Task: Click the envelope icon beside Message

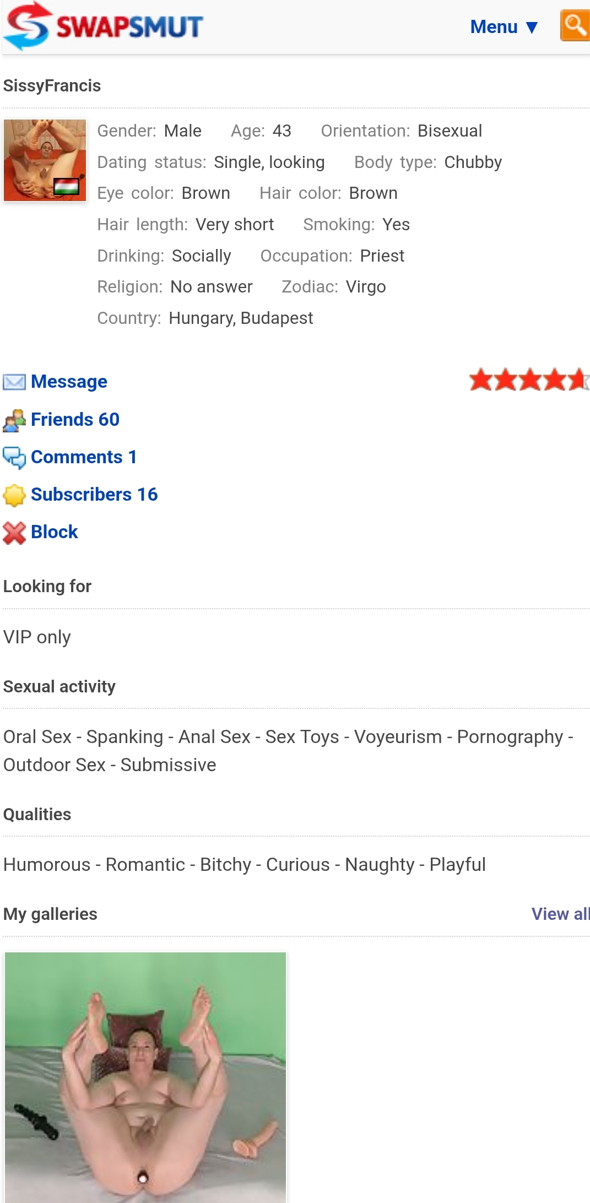Action: click(x=14, y=382)
